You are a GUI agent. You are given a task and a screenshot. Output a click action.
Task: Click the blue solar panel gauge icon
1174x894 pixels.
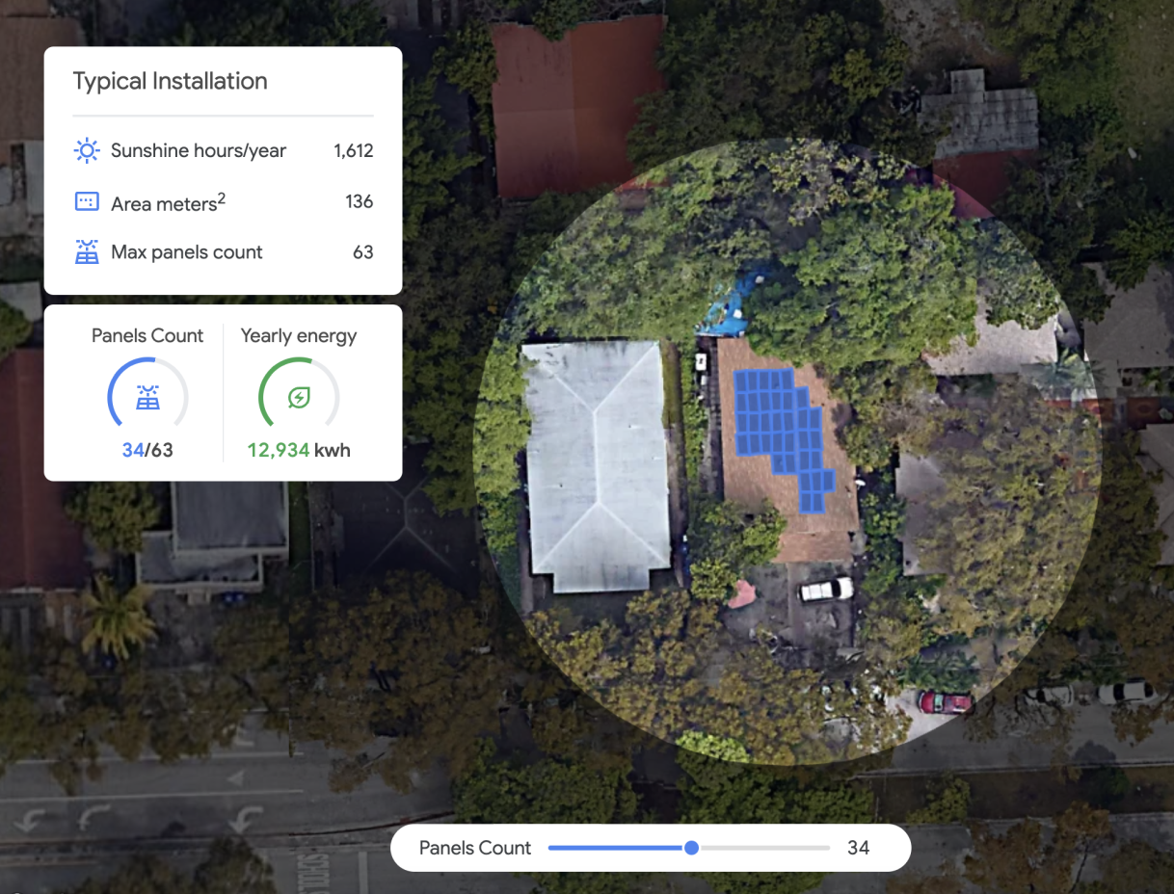point(147,398)
